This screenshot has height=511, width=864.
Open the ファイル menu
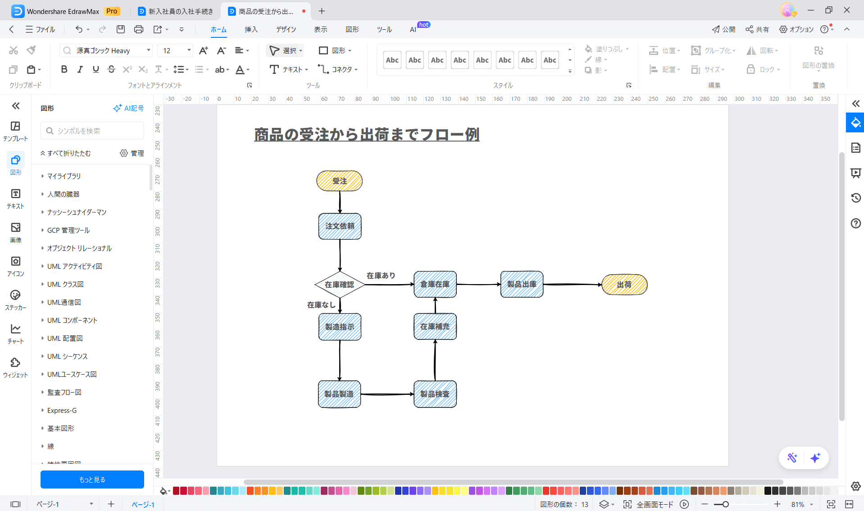(x=40, y=29)
